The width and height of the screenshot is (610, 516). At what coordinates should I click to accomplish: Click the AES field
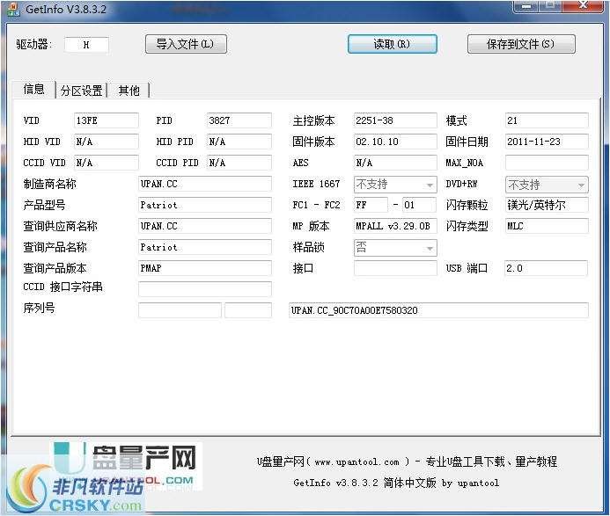point(395,163)
